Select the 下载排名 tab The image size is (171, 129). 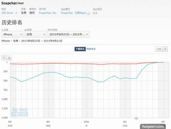coord(80,49)
